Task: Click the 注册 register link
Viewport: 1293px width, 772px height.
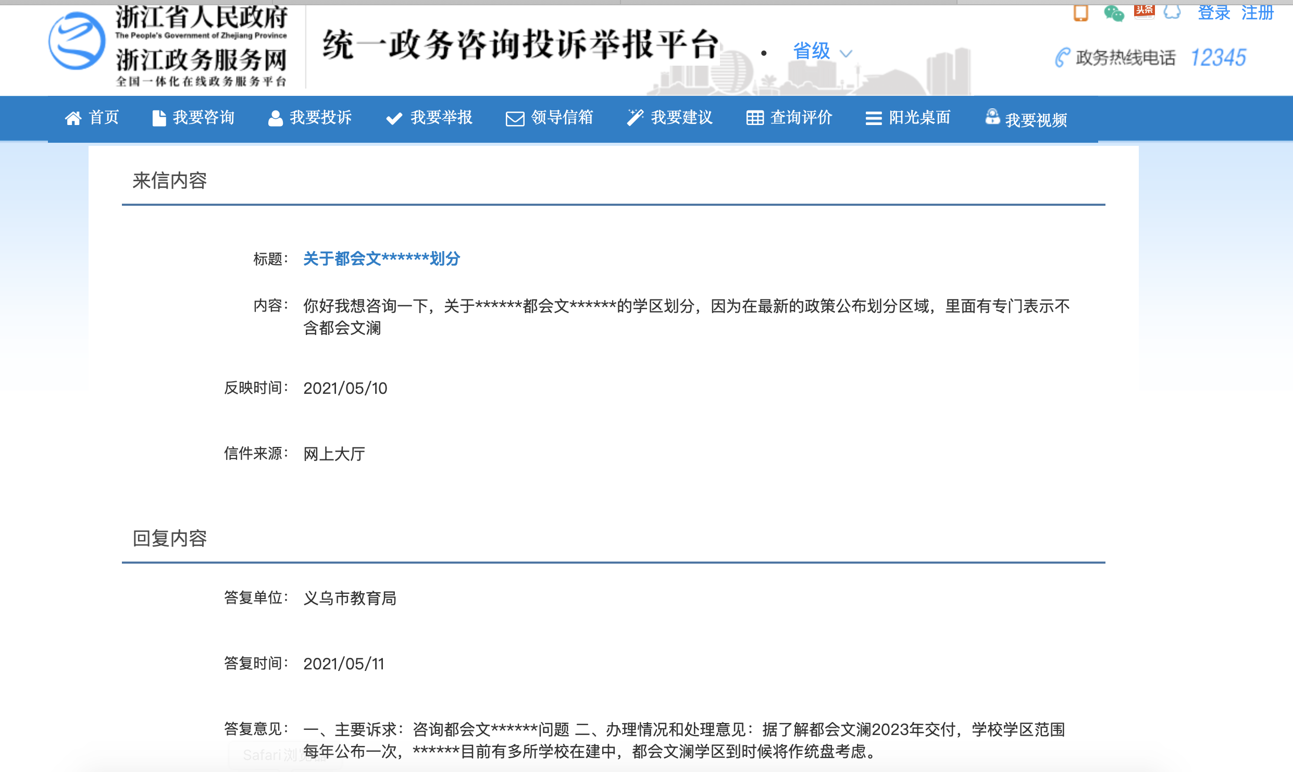Action: coord(1257,13)
